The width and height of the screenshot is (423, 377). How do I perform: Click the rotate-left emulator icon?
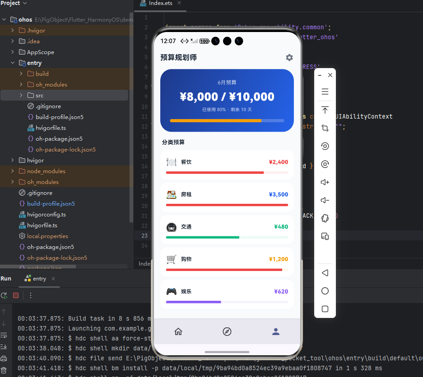tap(325, 146)
